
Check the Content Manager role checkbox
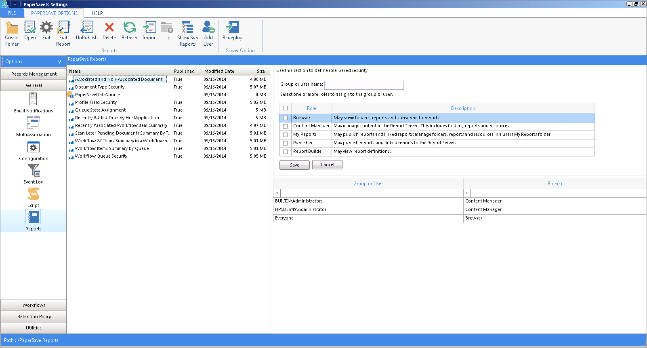[x=286, y=126]
